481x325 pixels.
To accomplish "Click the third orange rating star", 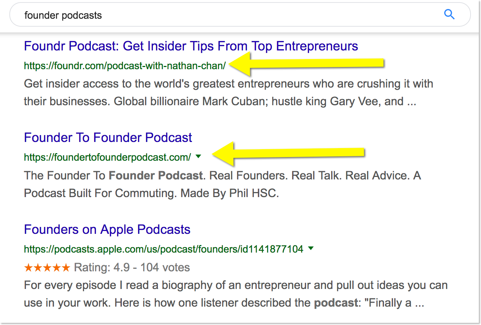I will tap(47, 268).
